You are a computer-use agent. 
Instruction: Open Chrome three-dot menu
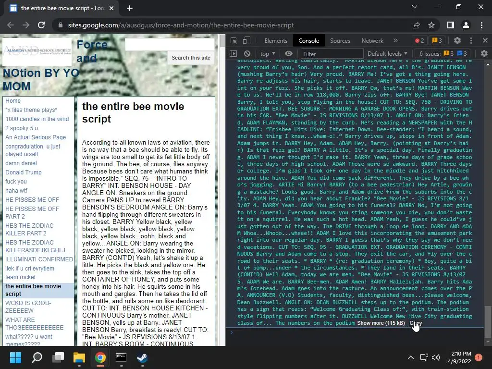click(481, 25)
